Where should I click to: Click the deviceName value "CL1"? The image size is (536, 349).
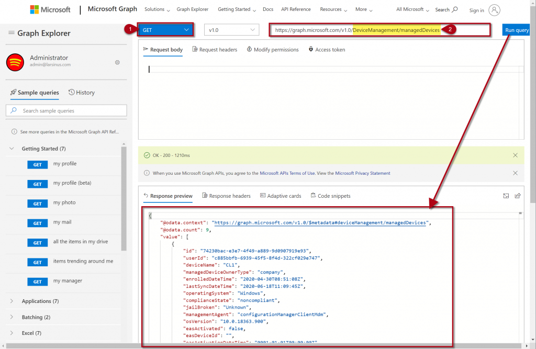coord(231,265)
